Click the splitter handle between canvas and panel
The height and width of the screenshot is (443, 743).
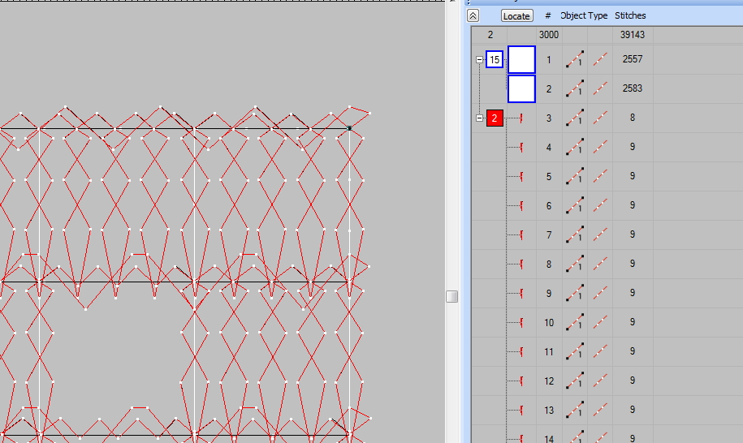coord(451,297)
